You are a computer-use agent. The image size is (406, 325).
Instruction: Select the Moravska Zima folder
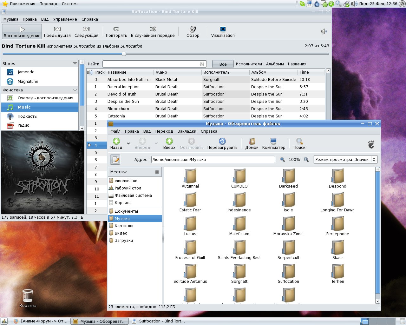[x=288, y=226]
